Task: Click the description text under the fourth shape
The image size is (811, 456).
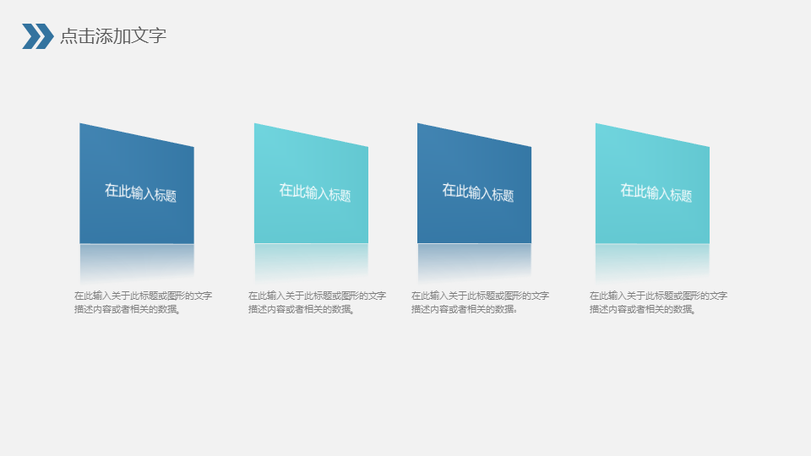Action: 658,302
